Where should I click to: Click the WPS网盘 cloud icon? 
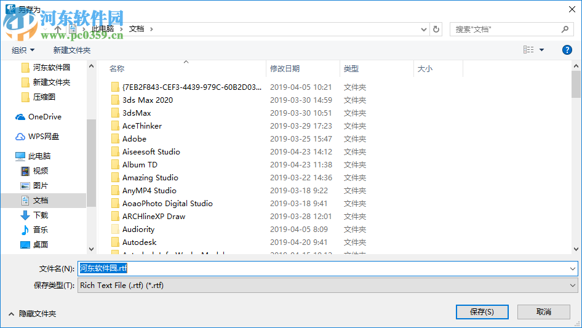coord(20,137)
